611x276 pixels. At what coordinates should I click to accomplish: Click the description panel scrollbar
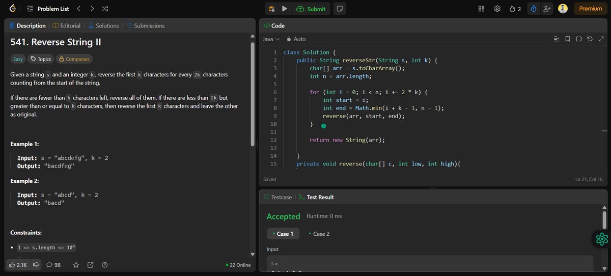tap(252, 93)
